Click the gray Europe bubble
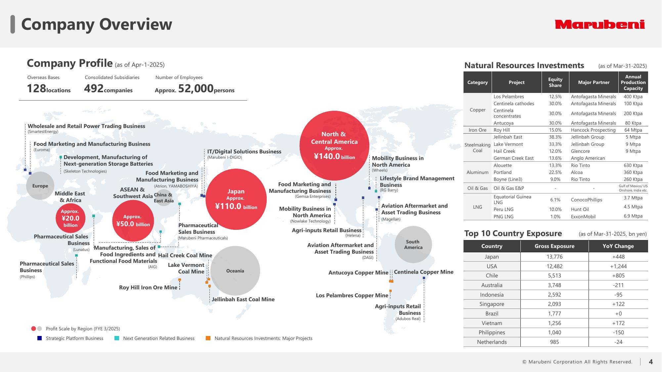This screenshot has width=662, height=372. click(40, 186)
